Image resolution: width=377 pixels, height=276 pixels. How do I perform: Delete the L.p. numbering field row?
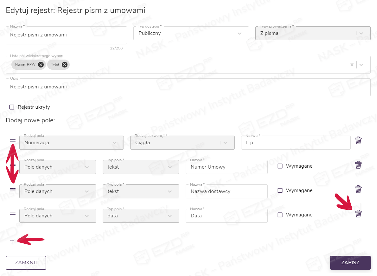358,140
